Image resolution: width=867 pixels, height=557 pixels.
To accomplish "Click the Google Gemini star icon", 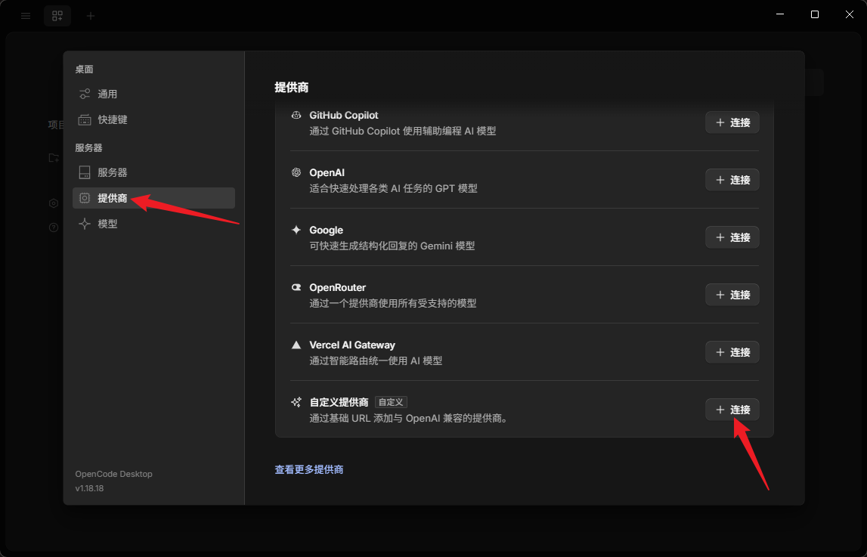I will pyautogui.click(x=296, y=230).
